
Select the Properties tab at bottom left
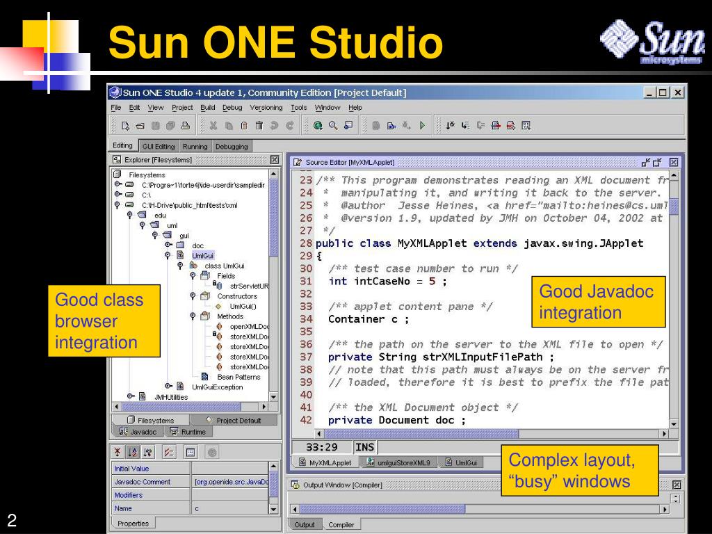pyautogui.click(x=133, y=523)
